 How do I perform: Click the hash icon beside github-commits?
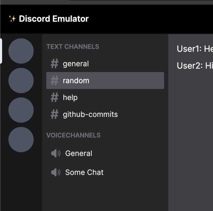click(54, 114)
